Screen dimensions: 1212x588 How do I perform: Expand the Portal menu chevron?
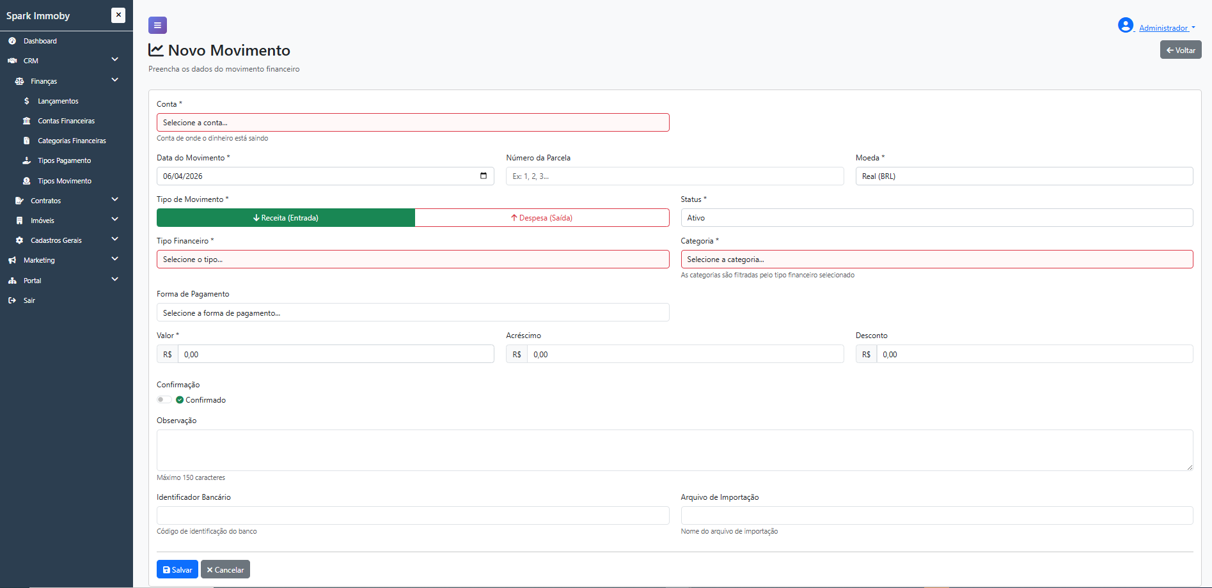tap(115, 279)
